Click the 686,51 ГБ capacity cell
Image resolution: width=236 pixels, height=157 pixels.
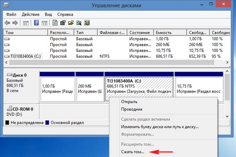pyautogui.click(x=164, y=57)
